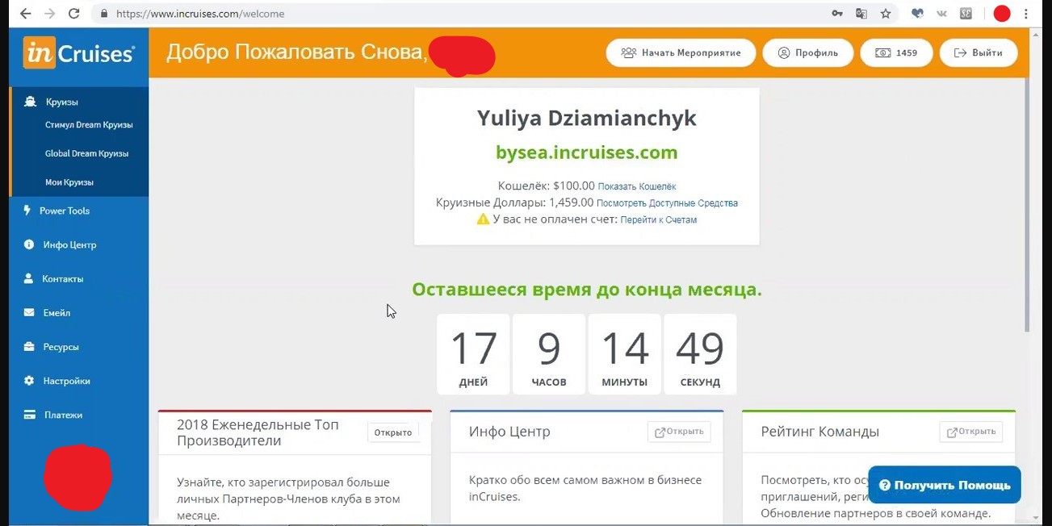
Task: Open the VK extension icon
Action: click(x=941, y=13)
